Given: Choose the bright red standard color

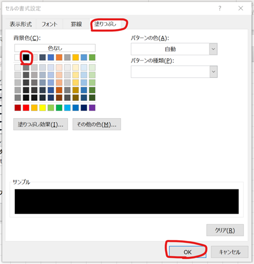Looking at the screenshot, I should (26, 108).
